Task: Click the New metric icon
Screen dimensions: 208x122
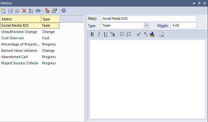Action: (x=3, y=11)
